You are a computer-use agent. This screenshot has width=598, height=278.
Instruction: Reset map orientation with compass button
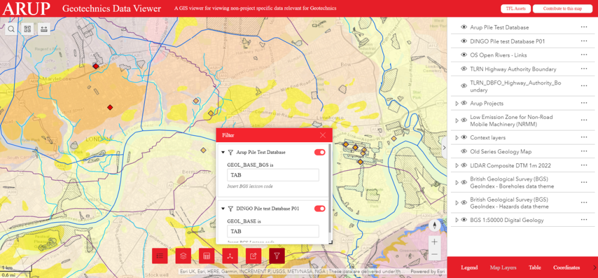(x=434, y=226)
